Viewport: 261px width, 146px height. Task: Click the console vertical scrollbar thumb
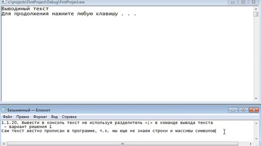click(x=256, y=14)
